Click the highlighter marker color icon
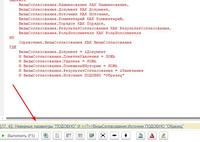 pos(164,136)
